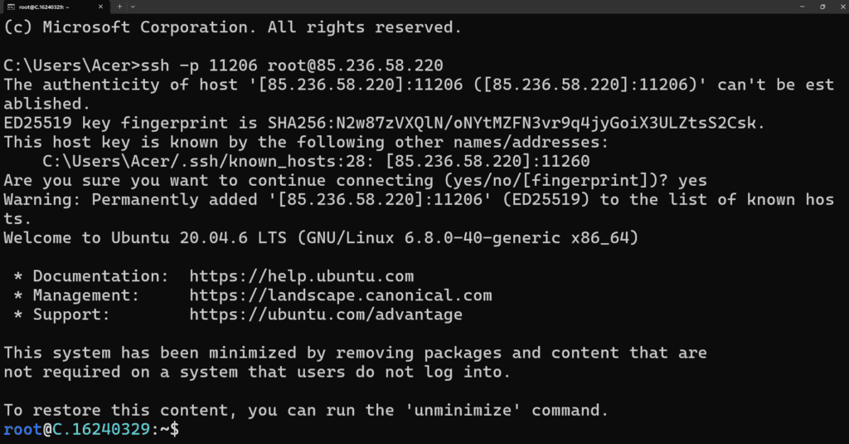Image resolution: width=849 pixels, height=444 pixels.
Task: Click the Microsoft Corporation copyright line
Action: click(x=233, y=27)
